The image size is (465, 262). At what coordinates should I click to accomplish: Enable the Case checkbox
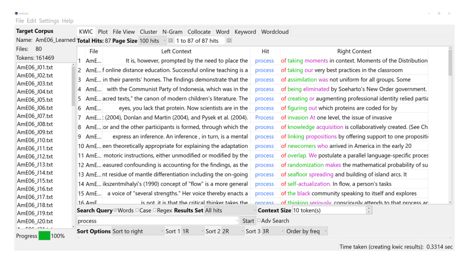point(137,211)
